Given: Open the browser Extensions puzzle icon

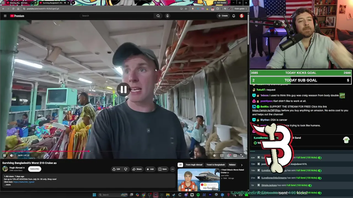Looking at the screenshot, I should [x=218, y=9].
